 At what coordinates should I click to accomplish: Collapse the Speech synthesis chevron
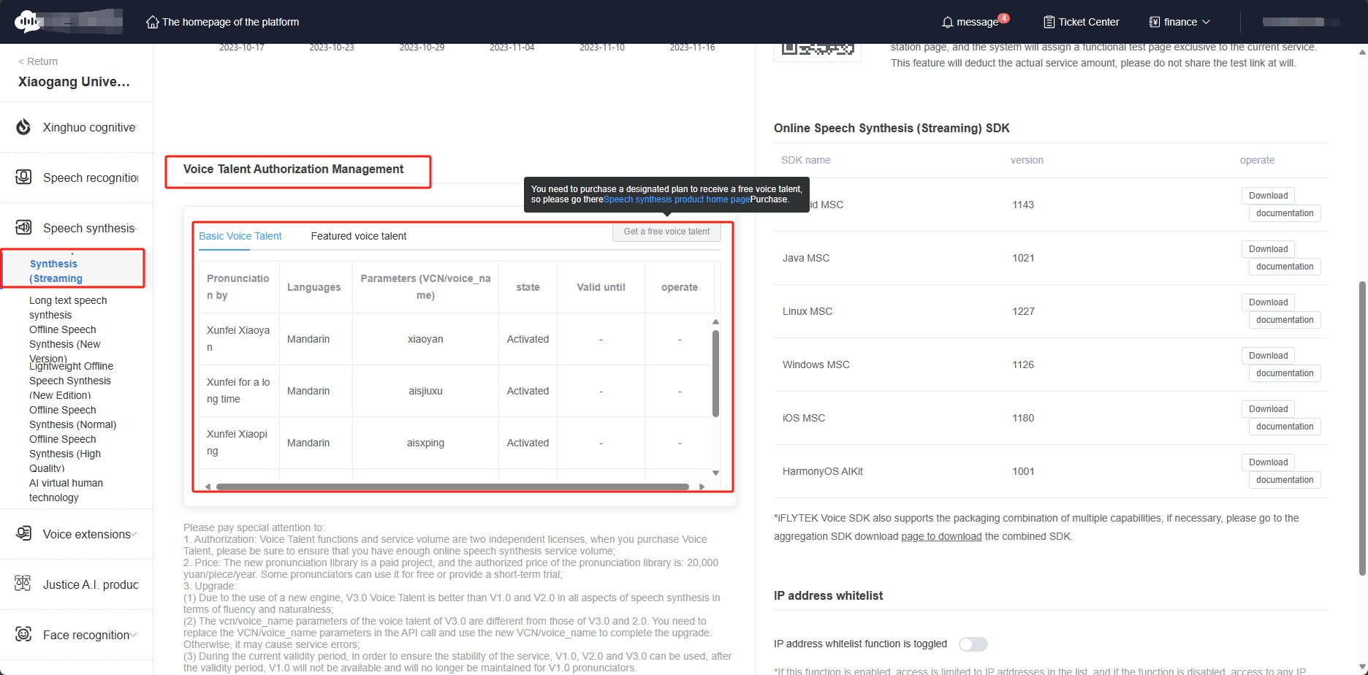click(x=136, y=229)
